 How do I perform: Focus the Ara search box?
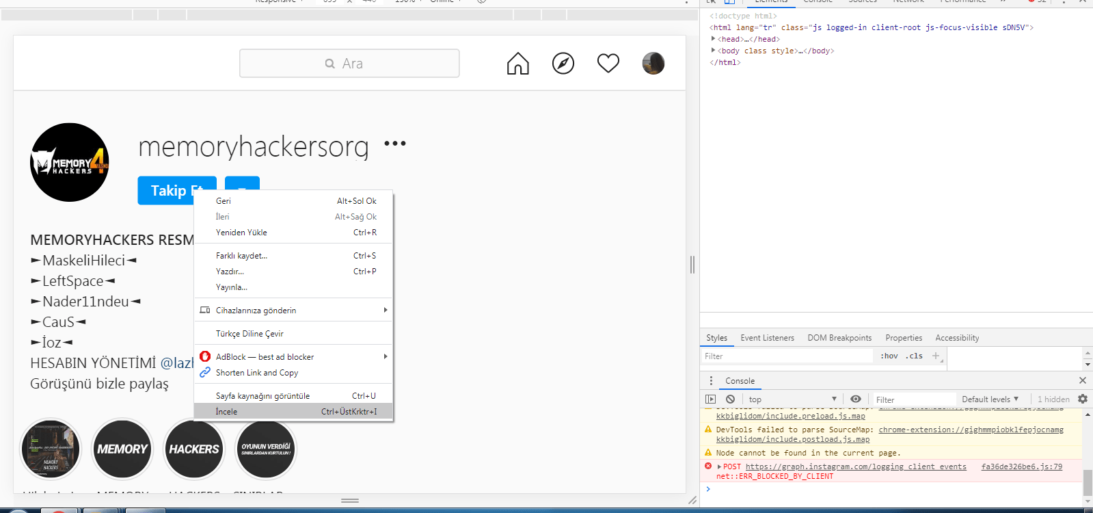(349, 64)
